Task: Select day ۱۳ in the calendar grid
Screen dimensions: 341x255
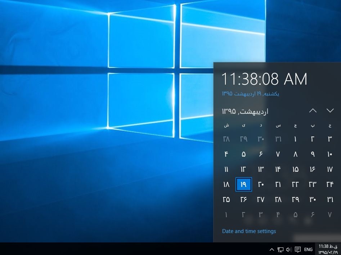Action: [x=261, y=169]
